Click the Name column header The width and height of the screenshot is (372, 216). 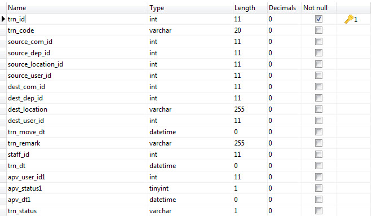coord(77,8)
